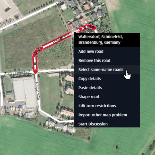Click the red circle node at lower-left road bend
The width and height of the screenshot is (155, 155).
pyautogui.click(x=35, y=55)
